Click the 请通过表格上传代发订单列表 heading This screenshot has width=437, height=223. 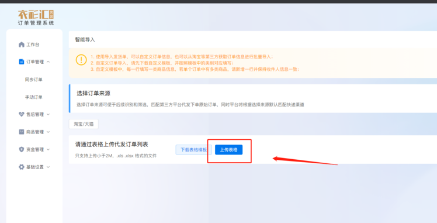point(112,145)
